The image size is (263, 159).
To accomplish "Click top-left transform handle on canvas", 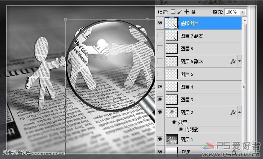I will pyautogui.click(x=66, y=20).
